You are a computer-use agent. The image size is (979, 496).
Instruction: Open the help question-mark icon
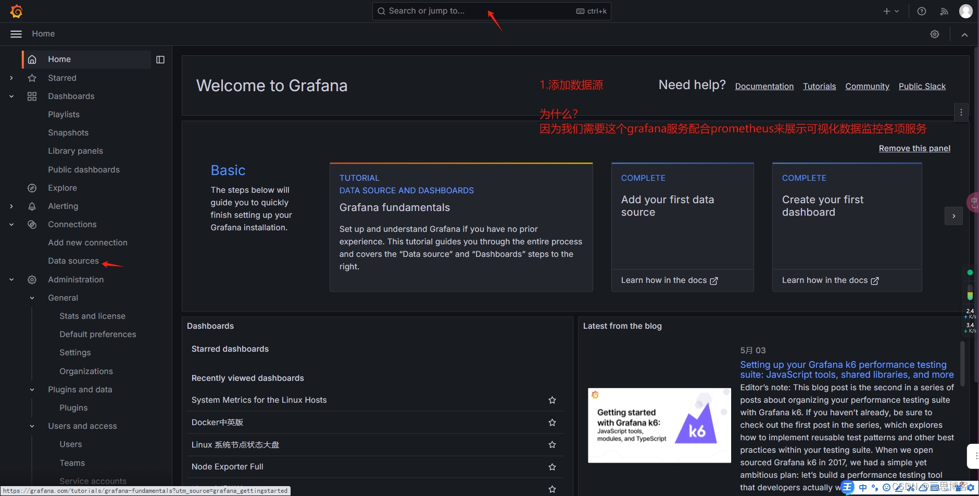(x=922, y=11)
